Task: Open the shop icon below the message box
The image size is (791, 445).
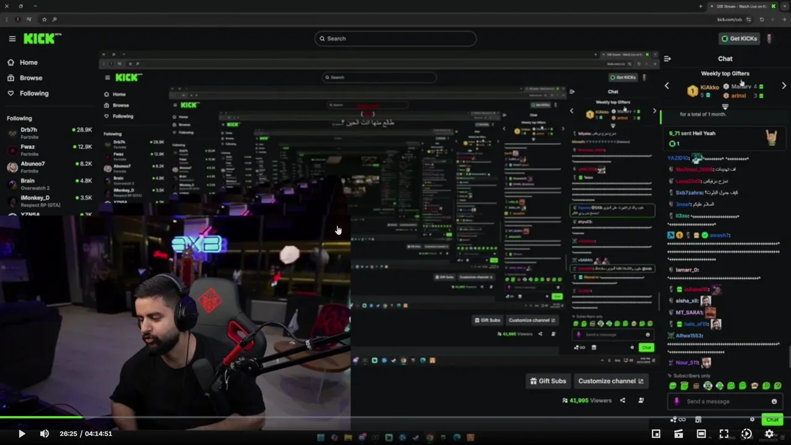Action: coord(698,420)
